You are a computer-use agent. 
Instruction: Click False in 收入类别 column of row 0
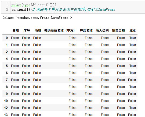point(105,38)
